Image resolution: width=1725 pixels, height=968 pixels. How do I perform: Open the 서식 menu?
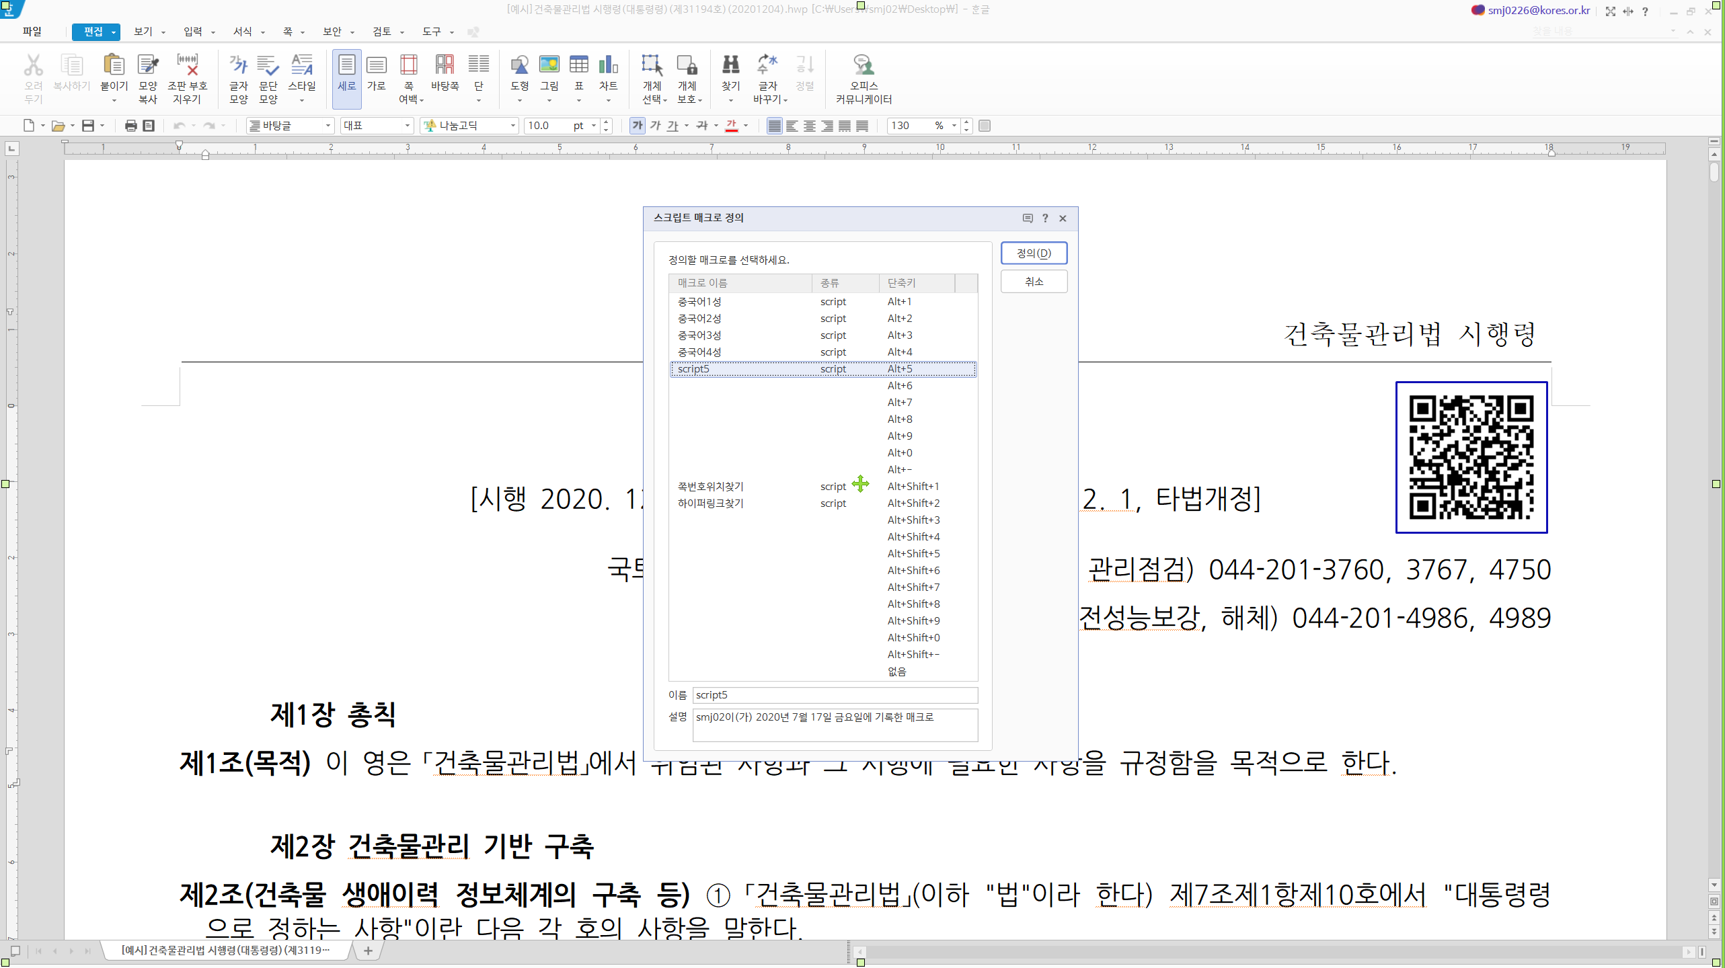pyautogui.click(x=242, y=32)
